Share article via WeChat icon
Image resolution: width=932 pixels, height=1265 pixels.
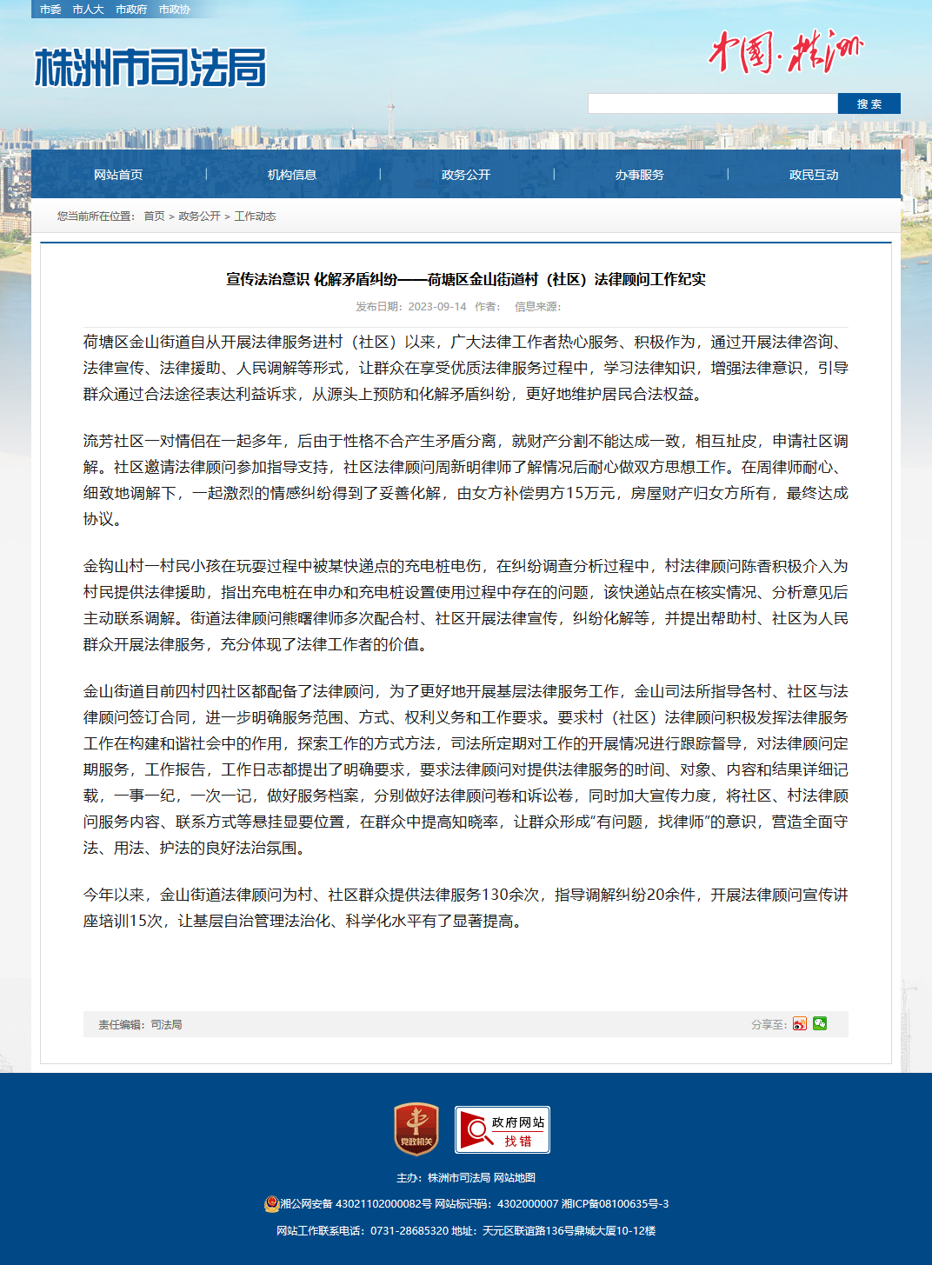820,1023
